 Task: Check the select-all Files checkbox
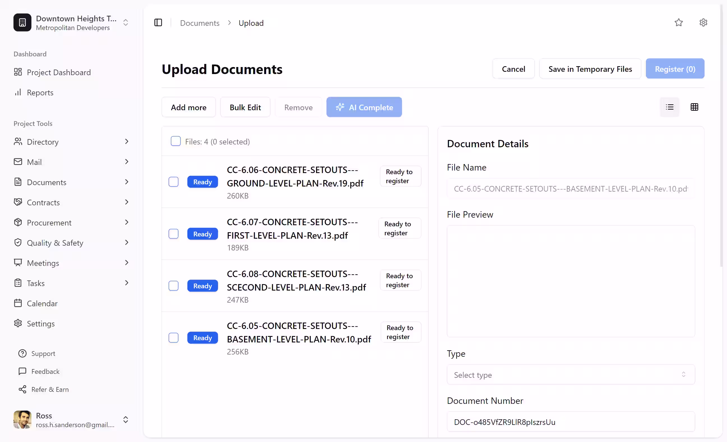176,141
